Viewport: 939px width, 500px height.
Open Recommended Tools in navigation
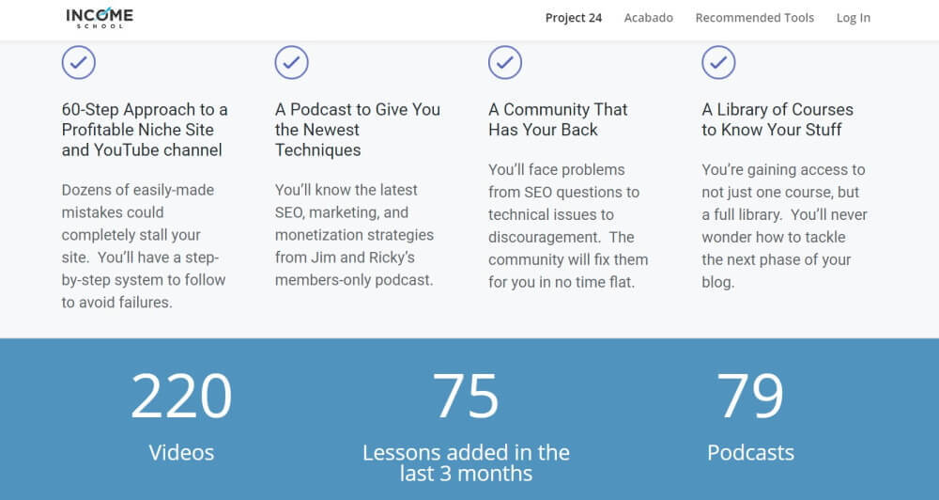click(x=754, y=18)
